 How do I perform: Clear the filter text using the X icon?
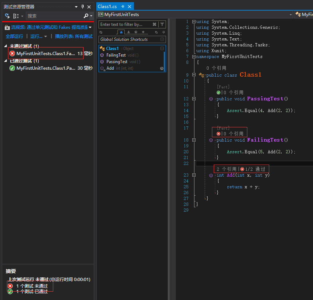point(154,24)
